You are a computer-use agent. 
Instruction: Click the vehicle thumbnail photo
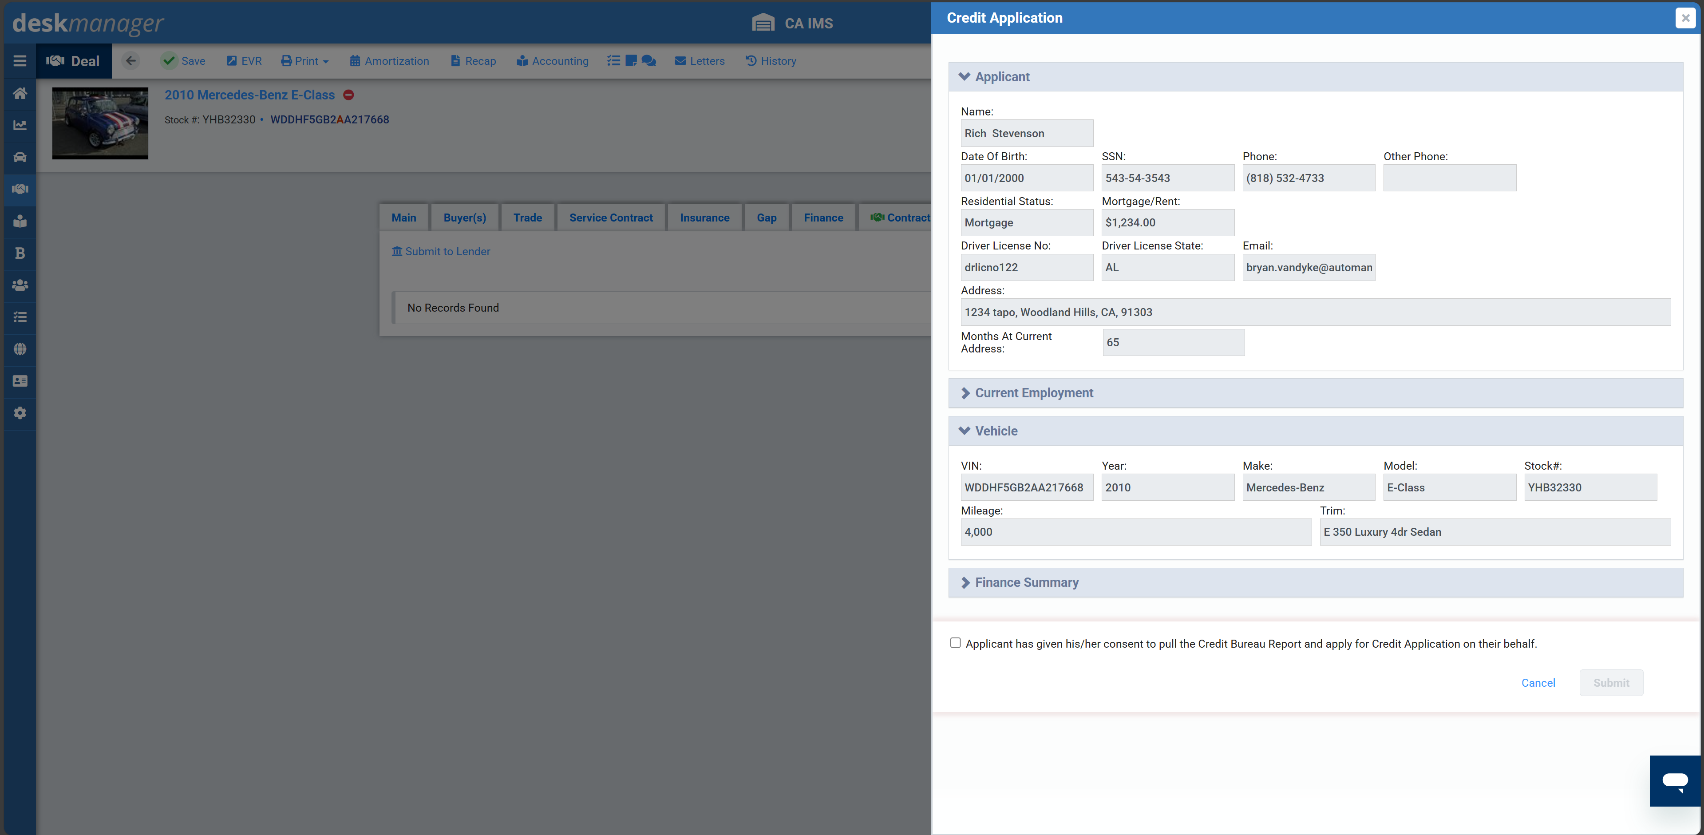(x=100, y=123)
